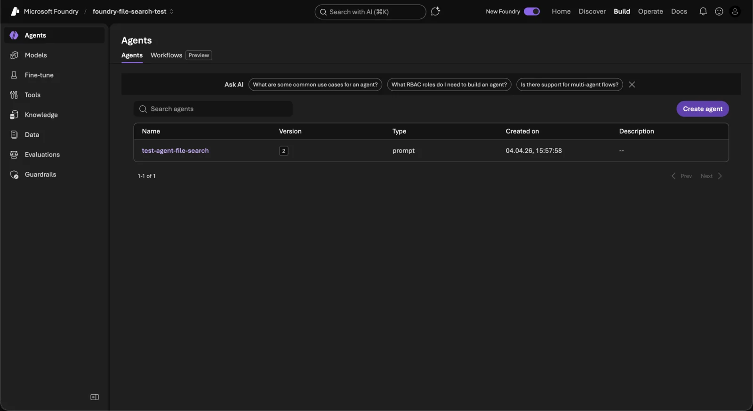Screen dimensions: 753x411
Task: Collapse the sidebar with the panel icon
Action: [95, 397]
